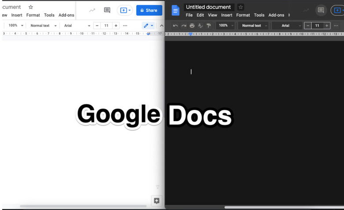Increase font size with plus in dark toolbar
This screenshot has width=344, height=210.
pos(327,26)
